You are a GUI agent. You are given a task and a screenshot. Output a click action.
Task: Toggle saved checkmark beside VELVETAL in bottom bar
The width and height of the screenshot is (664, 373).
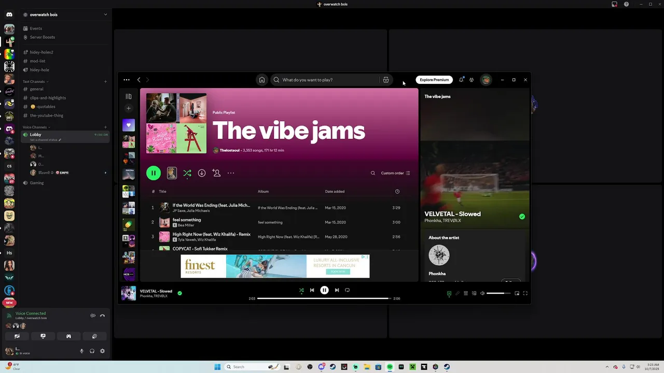[x=179, y=293]
